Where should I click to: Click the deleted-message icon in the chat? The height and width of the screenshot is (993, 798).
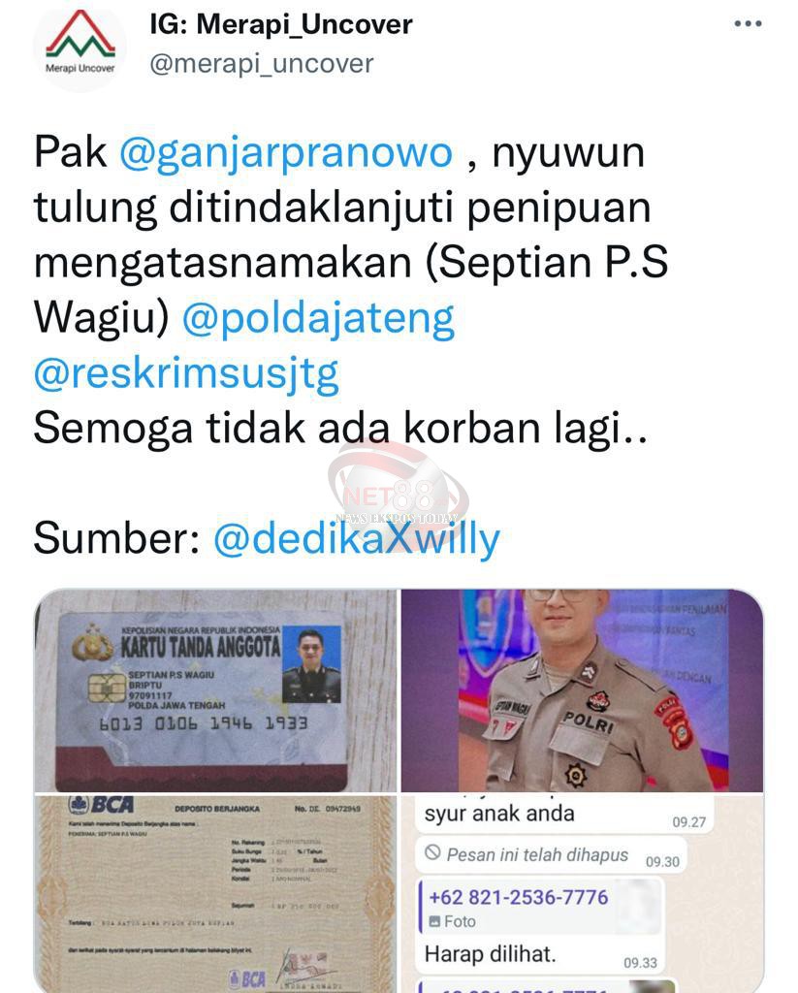coord(432,852)
